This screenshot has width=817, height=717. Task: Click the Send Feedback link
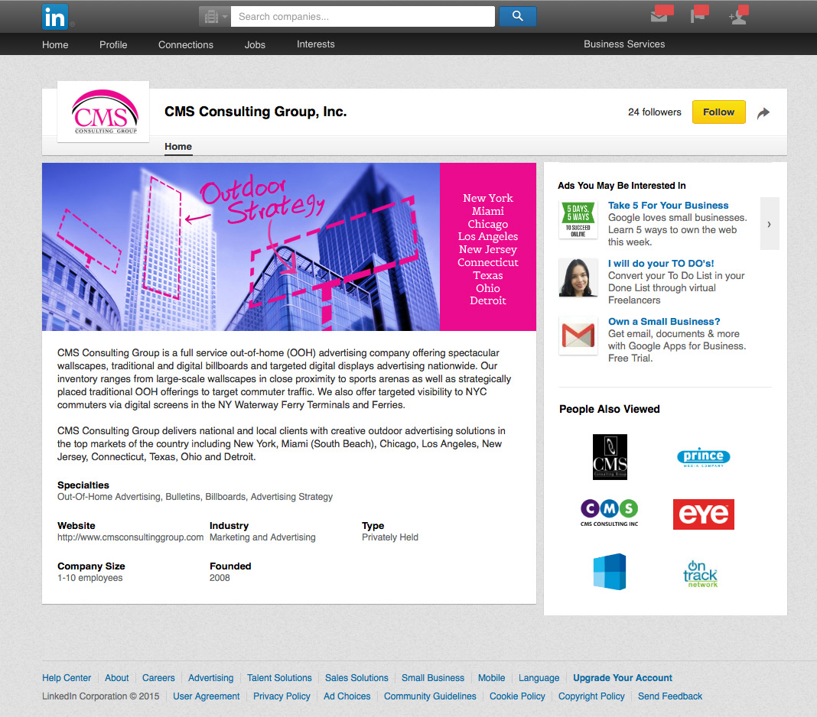click(670, 696)
